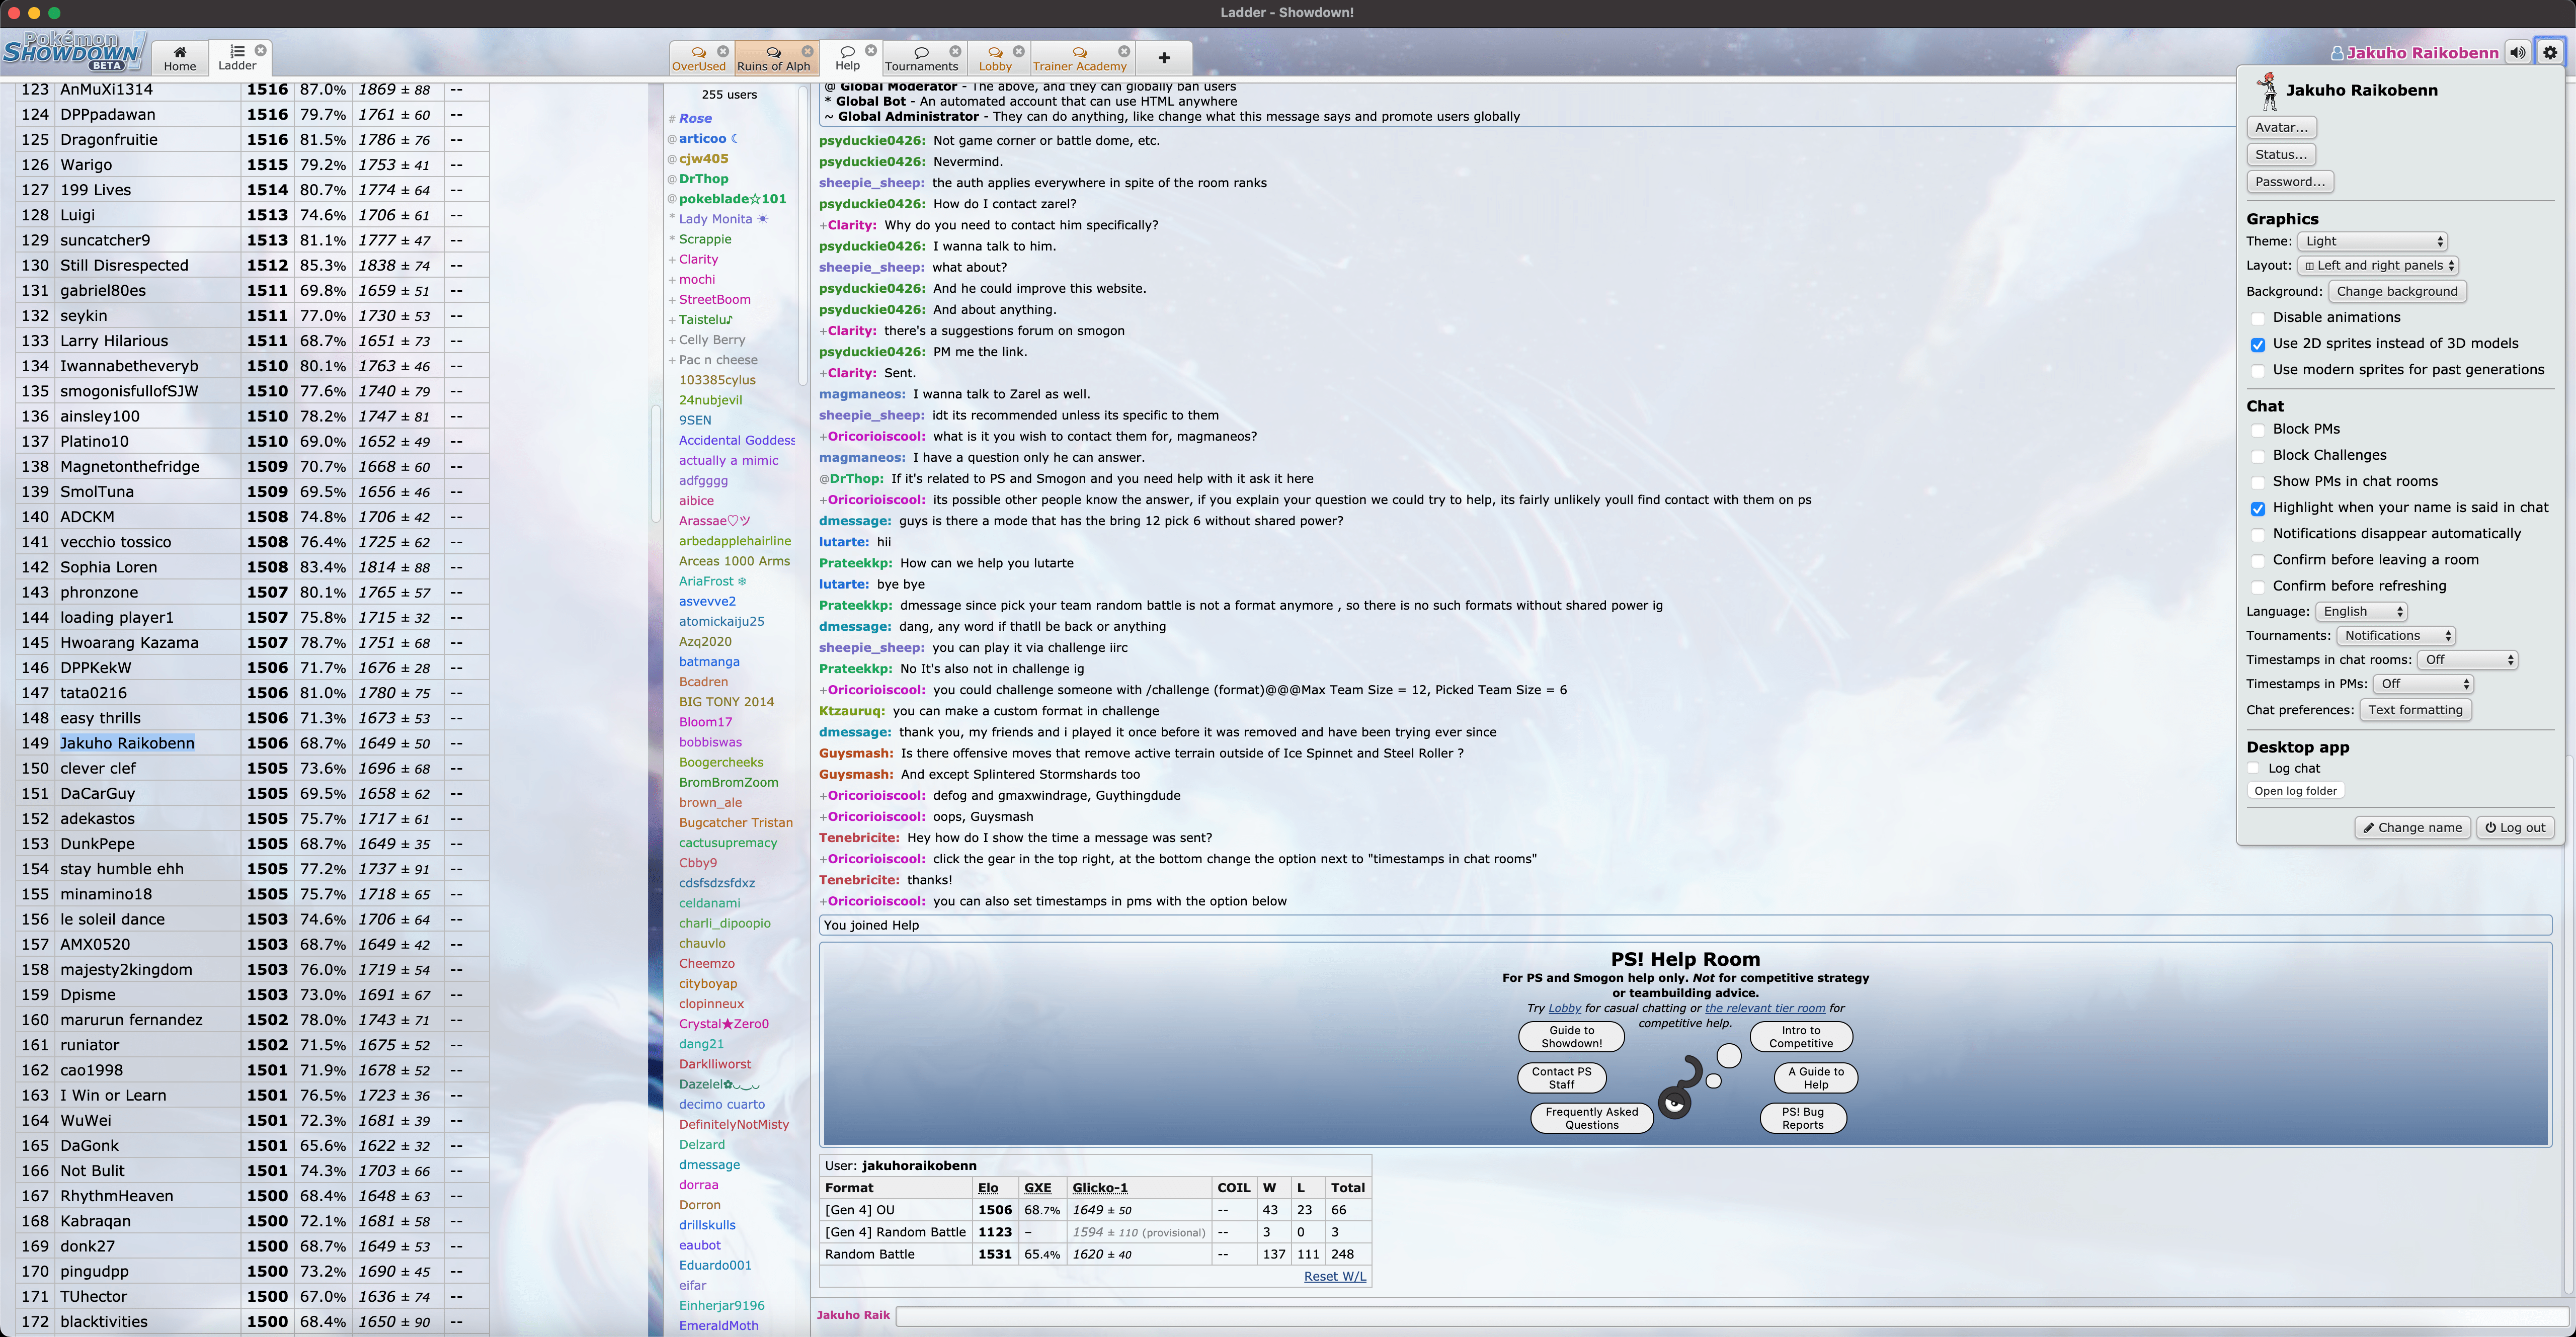
Task: Click the user list scrollbar
Action: (x=802, y=235)
